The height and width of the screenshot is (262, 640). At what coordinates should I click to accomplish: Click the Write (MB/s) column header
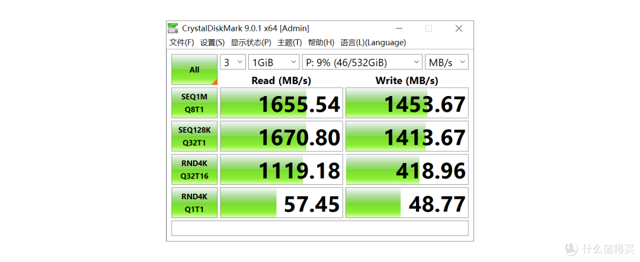(x=407, y=81)
